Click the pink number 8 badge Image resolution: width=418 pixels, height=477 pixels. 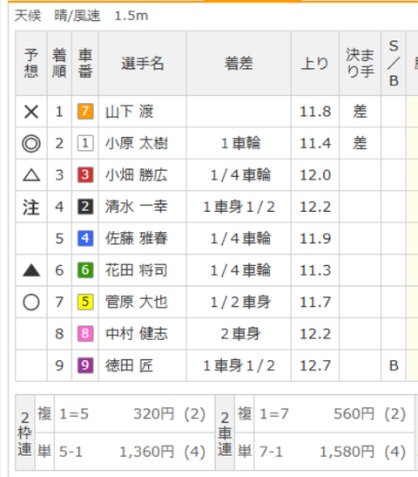click(85, 333)
